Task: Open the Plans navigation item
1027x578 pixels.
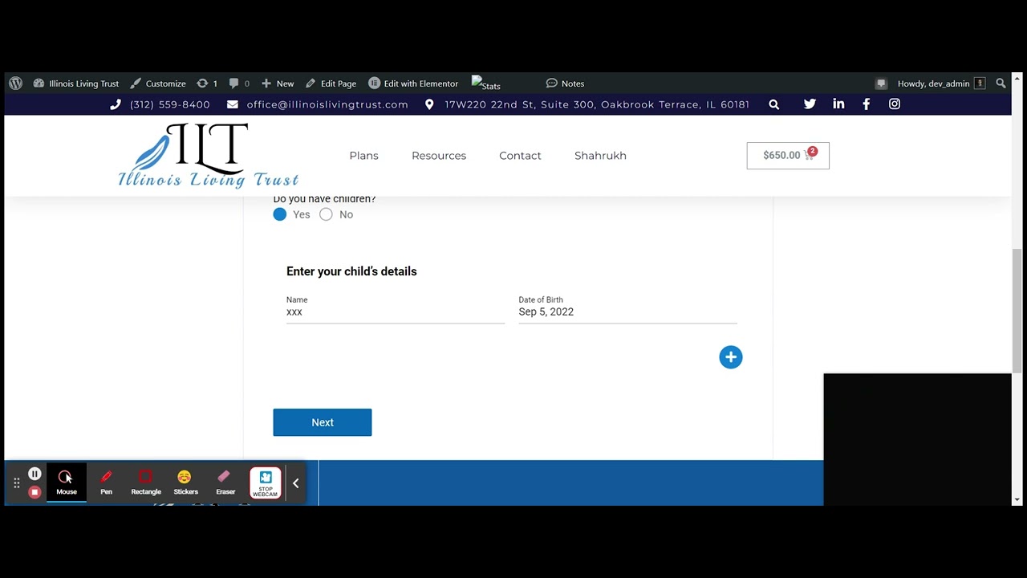Action: pos(363,156)
